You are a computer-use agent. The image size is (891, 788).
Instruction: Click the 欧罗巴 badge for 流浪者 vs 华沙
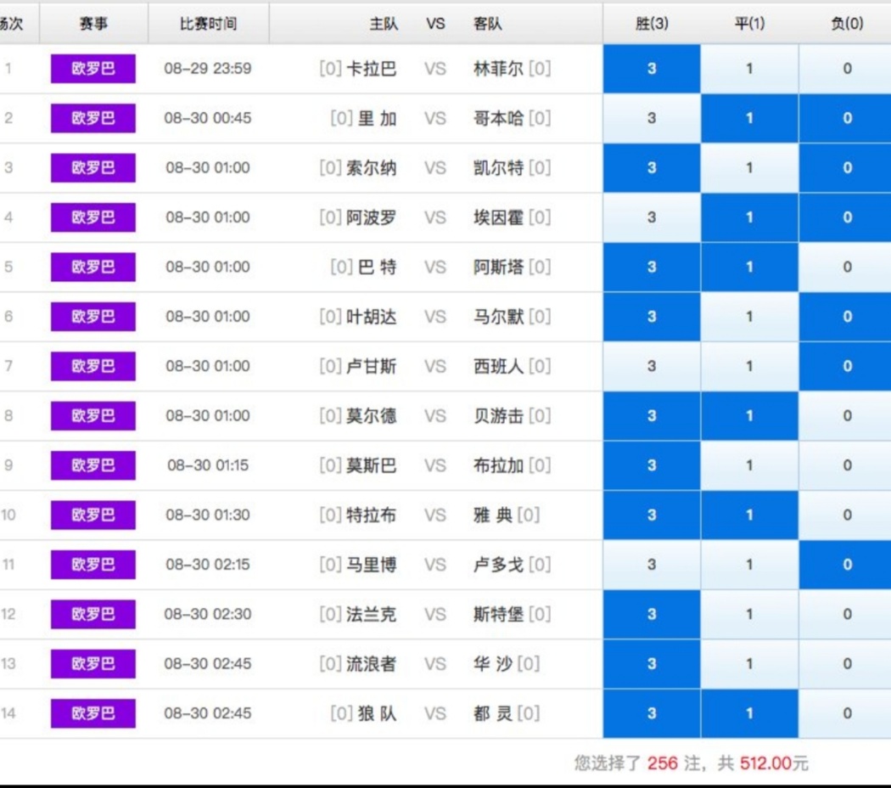[x=92, y=664]
